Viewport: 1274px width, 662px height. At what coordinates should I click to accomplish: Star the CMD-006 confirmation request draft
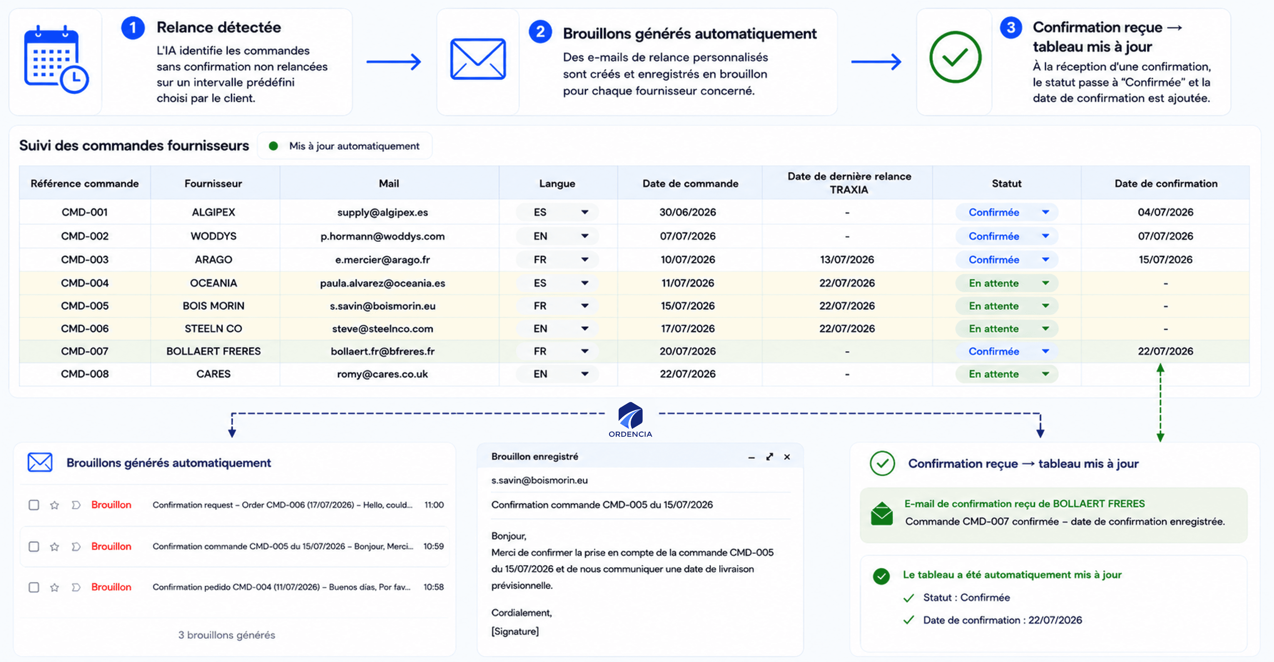point(54,505)
